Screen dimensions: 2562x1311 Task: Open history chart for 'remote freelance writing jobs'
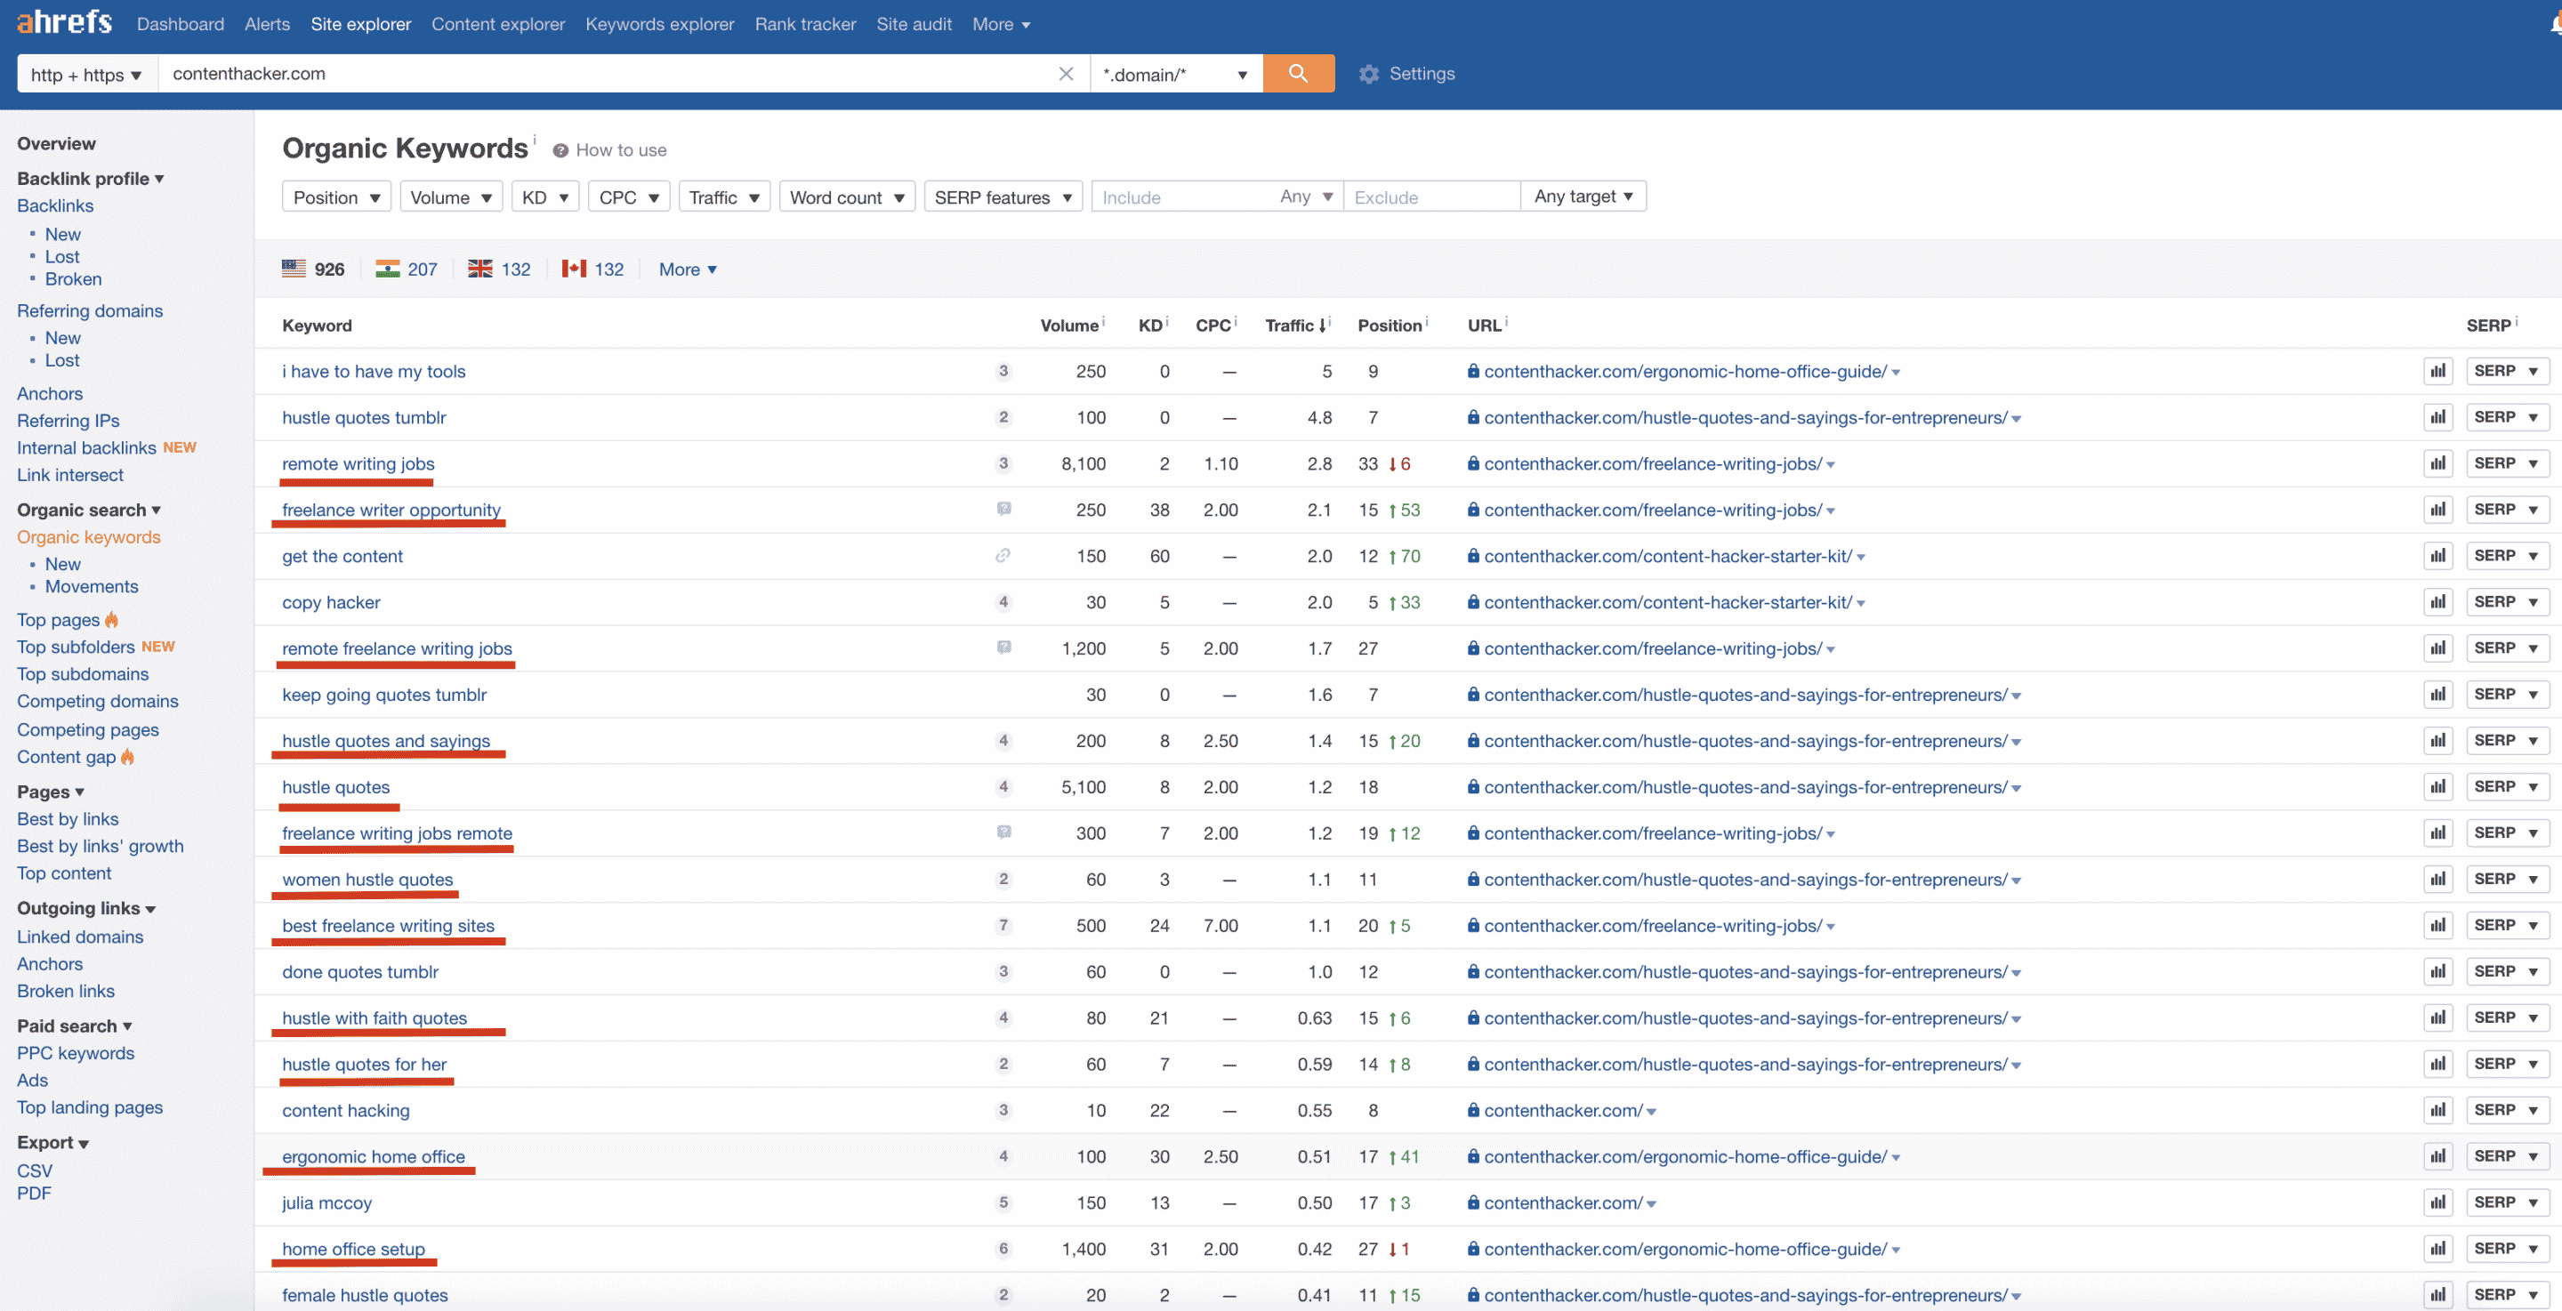(x=2437, y=648)
